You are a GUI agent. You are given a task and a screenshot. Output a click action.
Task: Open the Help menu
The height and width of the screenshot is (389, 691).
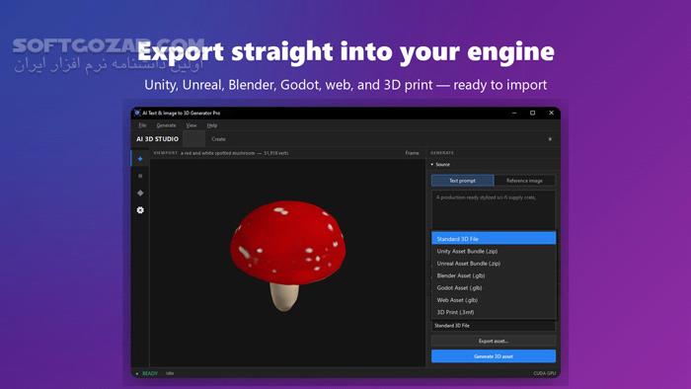[x=212, y=125]
